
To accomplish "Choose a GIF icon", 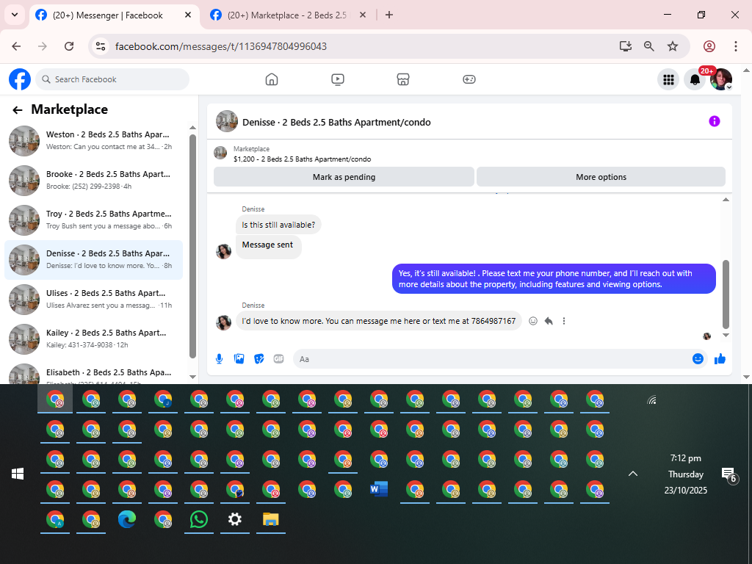I will click(x=278, y=358).
